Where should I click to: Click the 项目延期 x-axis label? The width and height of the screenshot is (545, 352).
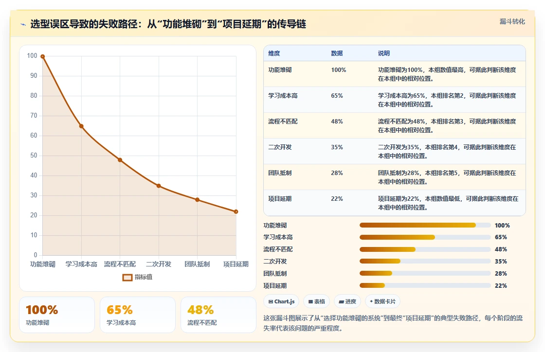point(236,264)
